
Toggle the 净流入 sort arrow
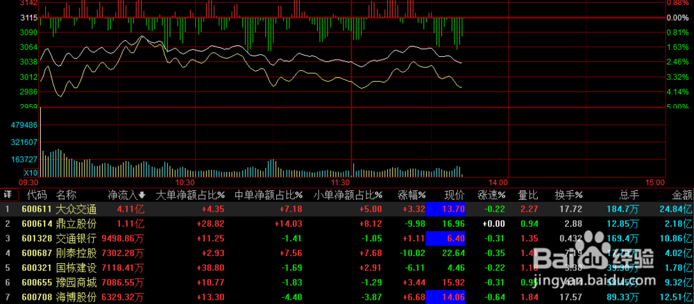pos(142,195)
